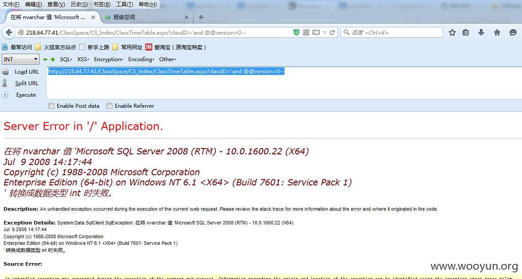Open 最常访问 bookmark
This screenshot has width=522, height=279.
tap(17, 47)
